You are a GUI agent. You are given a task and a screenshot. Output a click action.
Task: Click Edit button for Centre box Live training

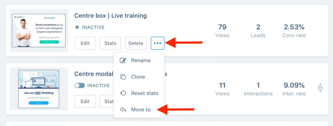tap(85, 43)
